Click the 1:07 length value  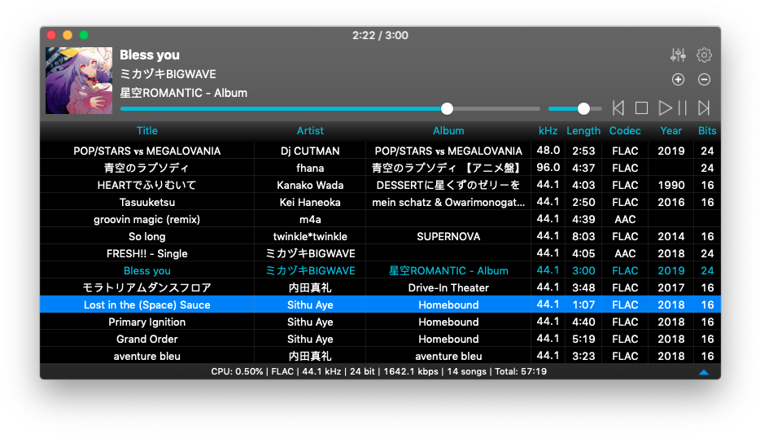point(583,305)
